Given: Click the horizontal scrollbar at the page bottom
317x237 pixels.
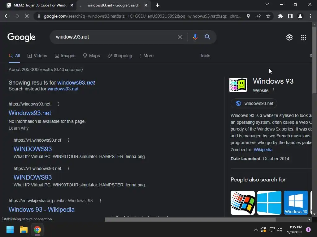Looking at the screenshot, I should pyautogui.click(x=190, y=219).
